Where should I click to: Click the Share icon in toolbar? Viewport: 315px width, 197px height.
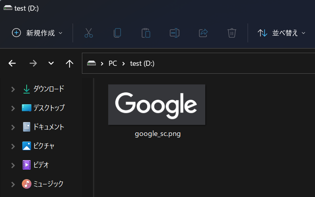coord(203,33)
